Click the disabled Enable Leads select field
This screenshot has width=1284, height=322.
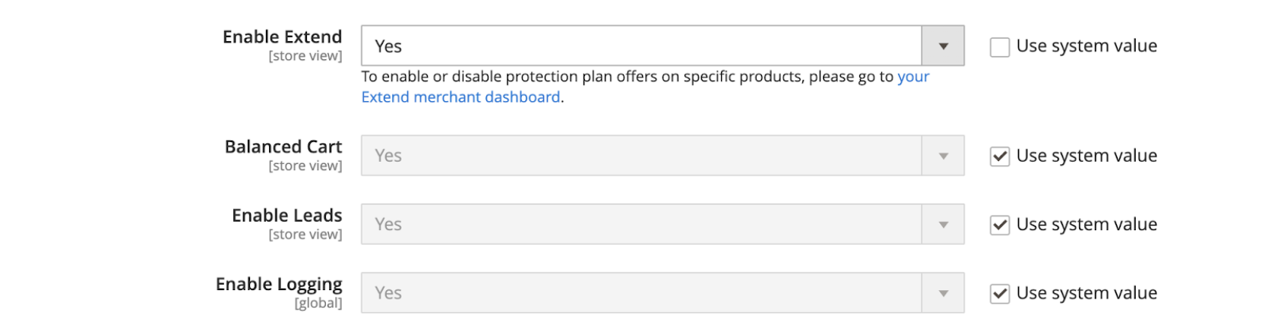coord(640,225)
